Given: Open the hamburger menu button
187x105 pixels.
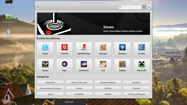Looking at the screenshot, I should pos(149,7).
